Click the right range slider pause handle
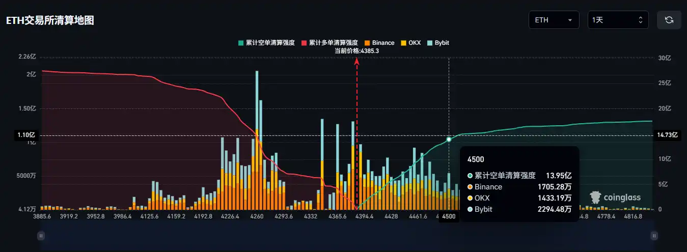The image size is (687, 252). (x=653, y=235)
